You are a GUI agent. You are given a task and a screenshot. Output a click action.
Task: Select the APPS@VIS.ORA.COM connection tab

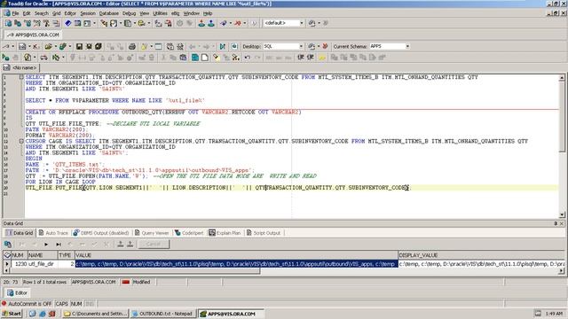pos(34,35)
